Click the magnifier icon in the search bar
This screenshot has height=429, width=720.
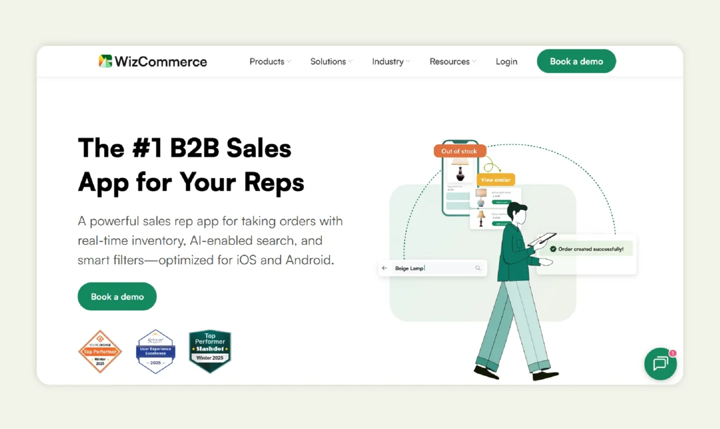click(477, 268)
